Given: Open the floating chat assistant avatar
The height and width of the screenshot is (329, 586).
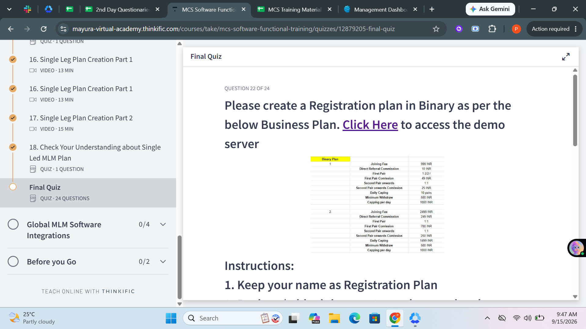Looking at the screenshot, I should pos(576,248).
